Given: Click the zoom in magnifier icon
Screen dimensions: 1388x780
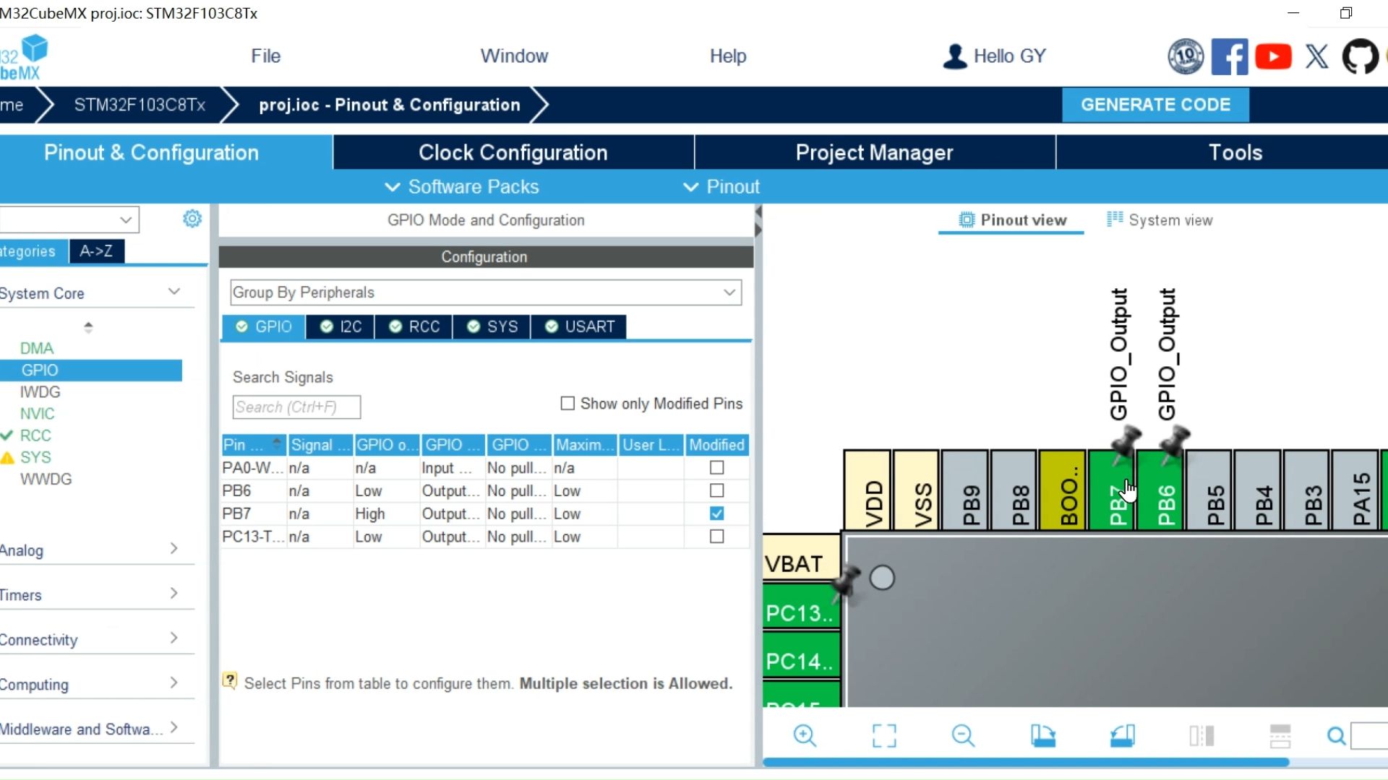Looking at the screenshot, I should tap(804, 736).
